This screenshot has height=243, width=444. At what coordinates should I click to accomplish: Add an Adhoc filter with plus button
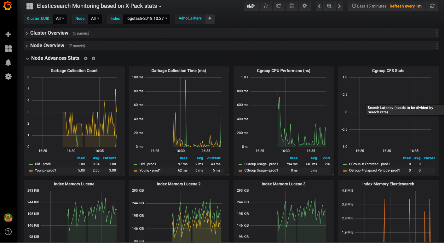(210, 19)
